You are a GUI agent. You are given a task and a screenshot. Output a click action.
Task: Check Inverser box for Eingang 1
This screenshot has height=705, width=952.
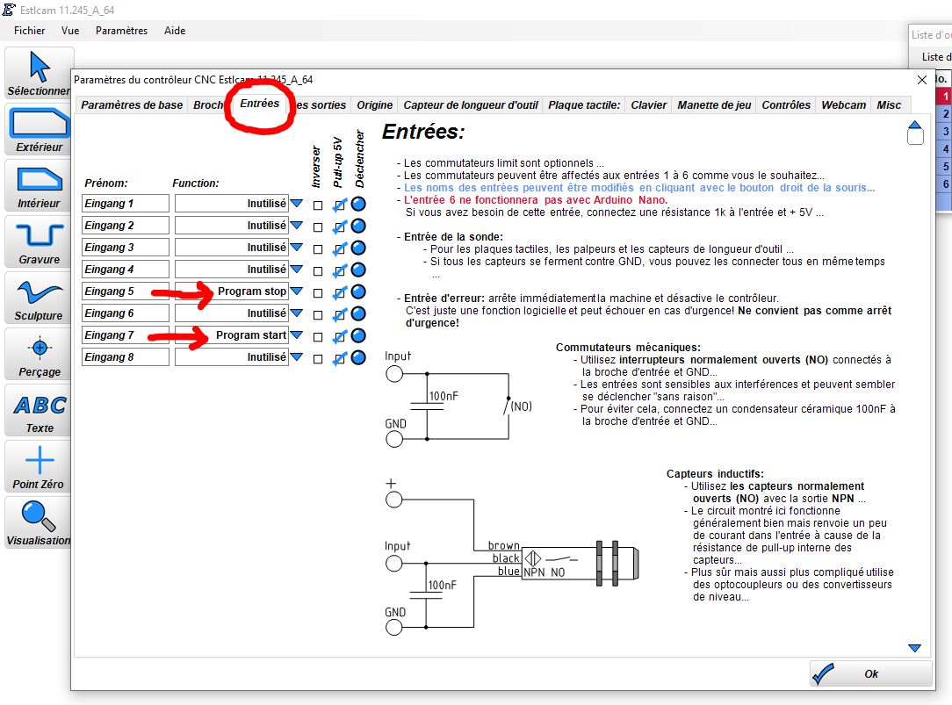pyautogui.click(x=318, y=205)
